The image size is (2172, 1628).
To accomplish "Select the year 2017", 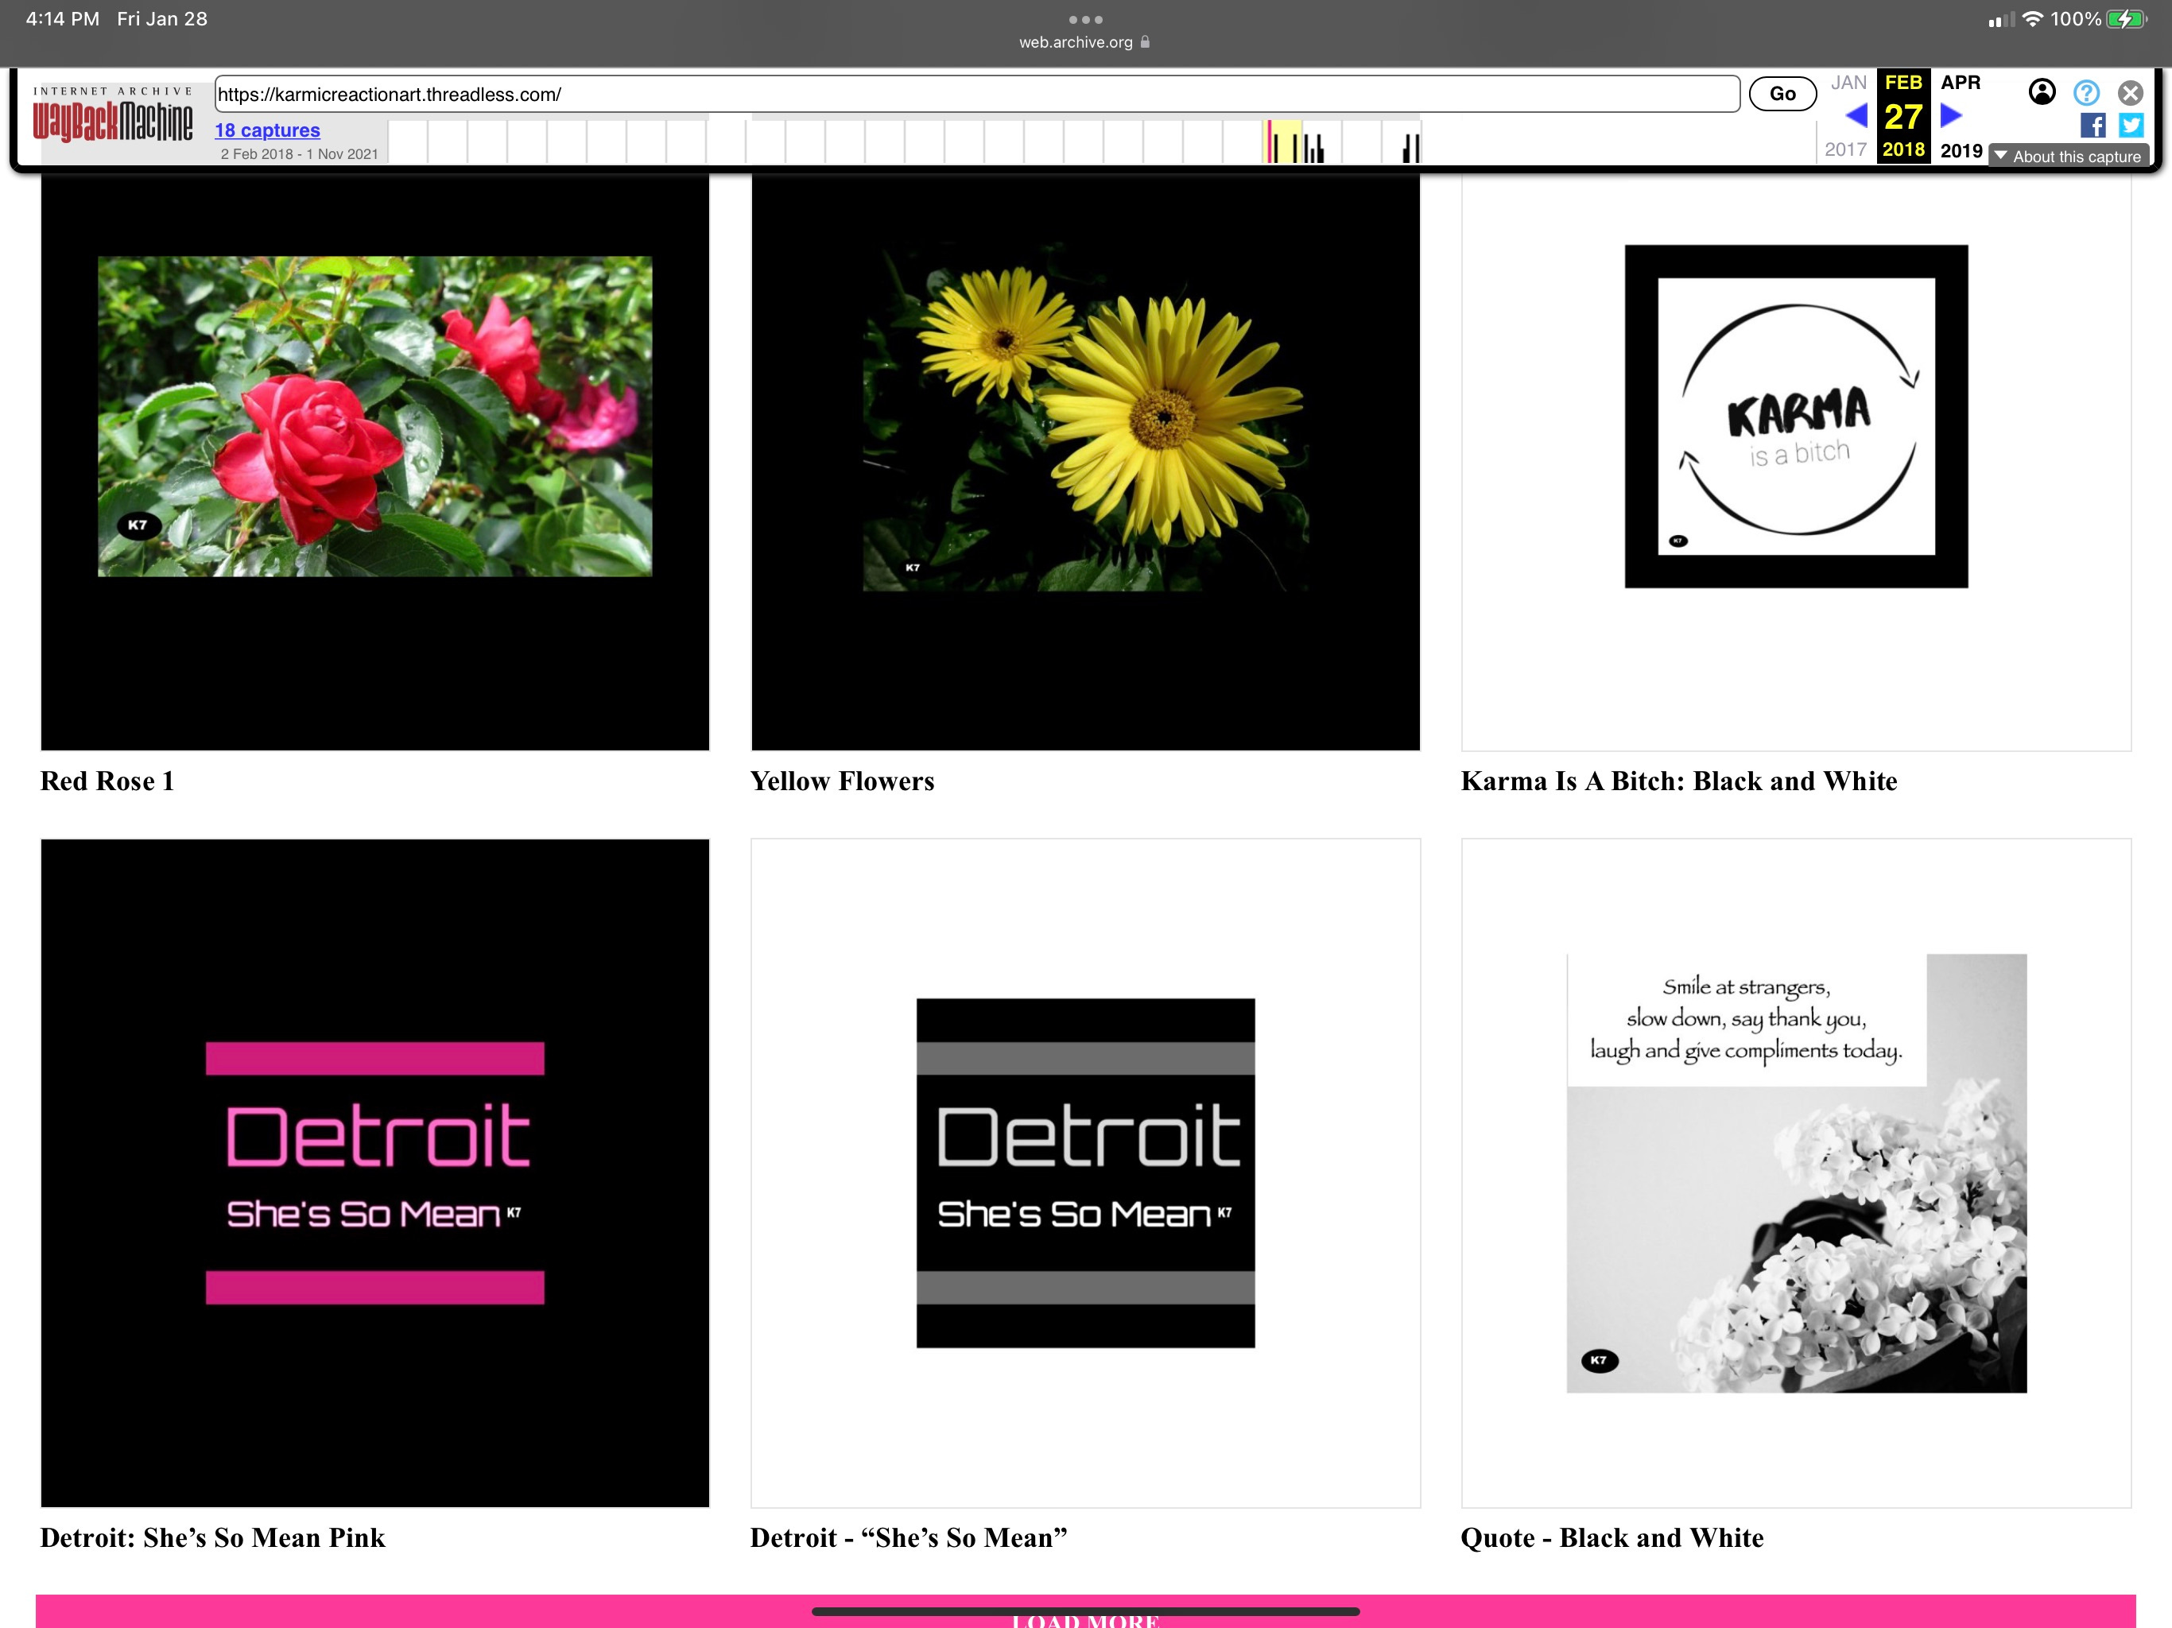I will 1845,149.
